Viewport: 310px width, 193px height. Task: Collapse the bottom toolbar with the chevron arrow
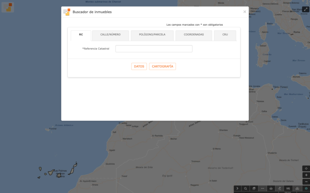(x=237, y=189)
